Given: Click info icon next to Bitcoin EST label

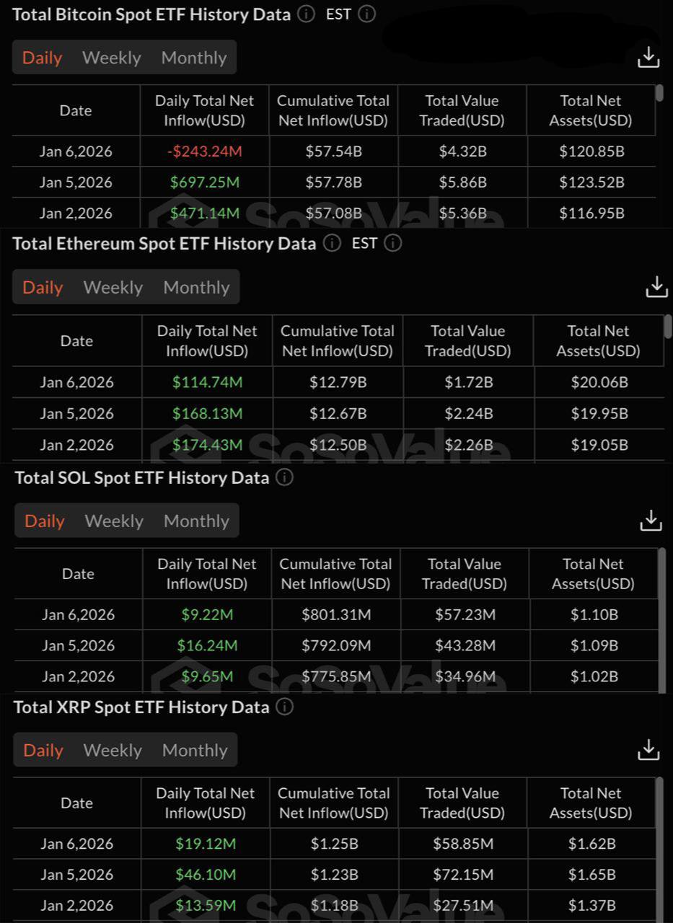Looking at the screenshot, I should [x=367, y=14].
